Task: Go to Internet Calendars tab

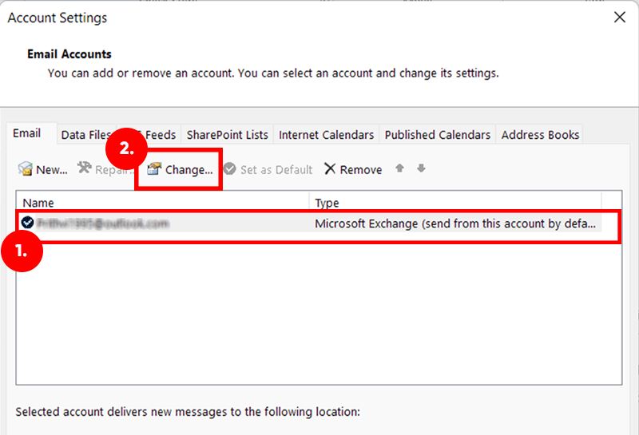Action: [326, 135]
